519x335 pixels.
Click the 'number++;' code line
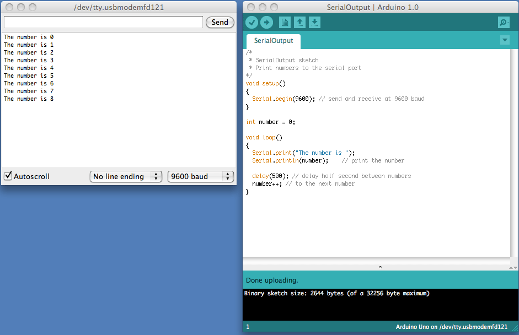303,183
